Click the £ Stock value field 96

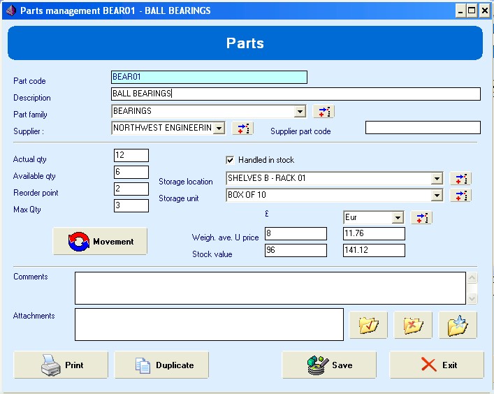(x=296, y=250)
